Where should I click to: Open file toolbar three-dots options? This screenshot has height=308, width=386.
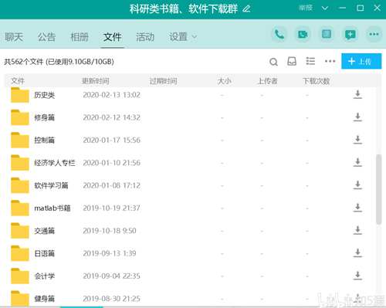tap(330, 61)
